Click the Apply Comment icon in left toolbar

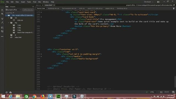2,28
